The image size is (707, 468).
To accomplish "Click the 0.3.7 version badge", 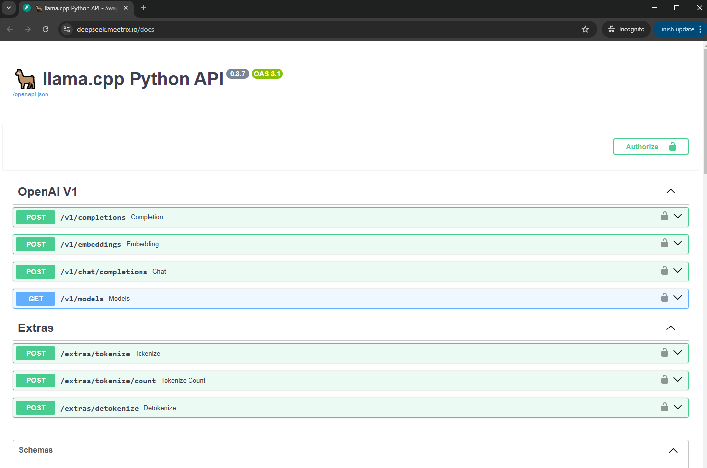I will pos(237,74).
